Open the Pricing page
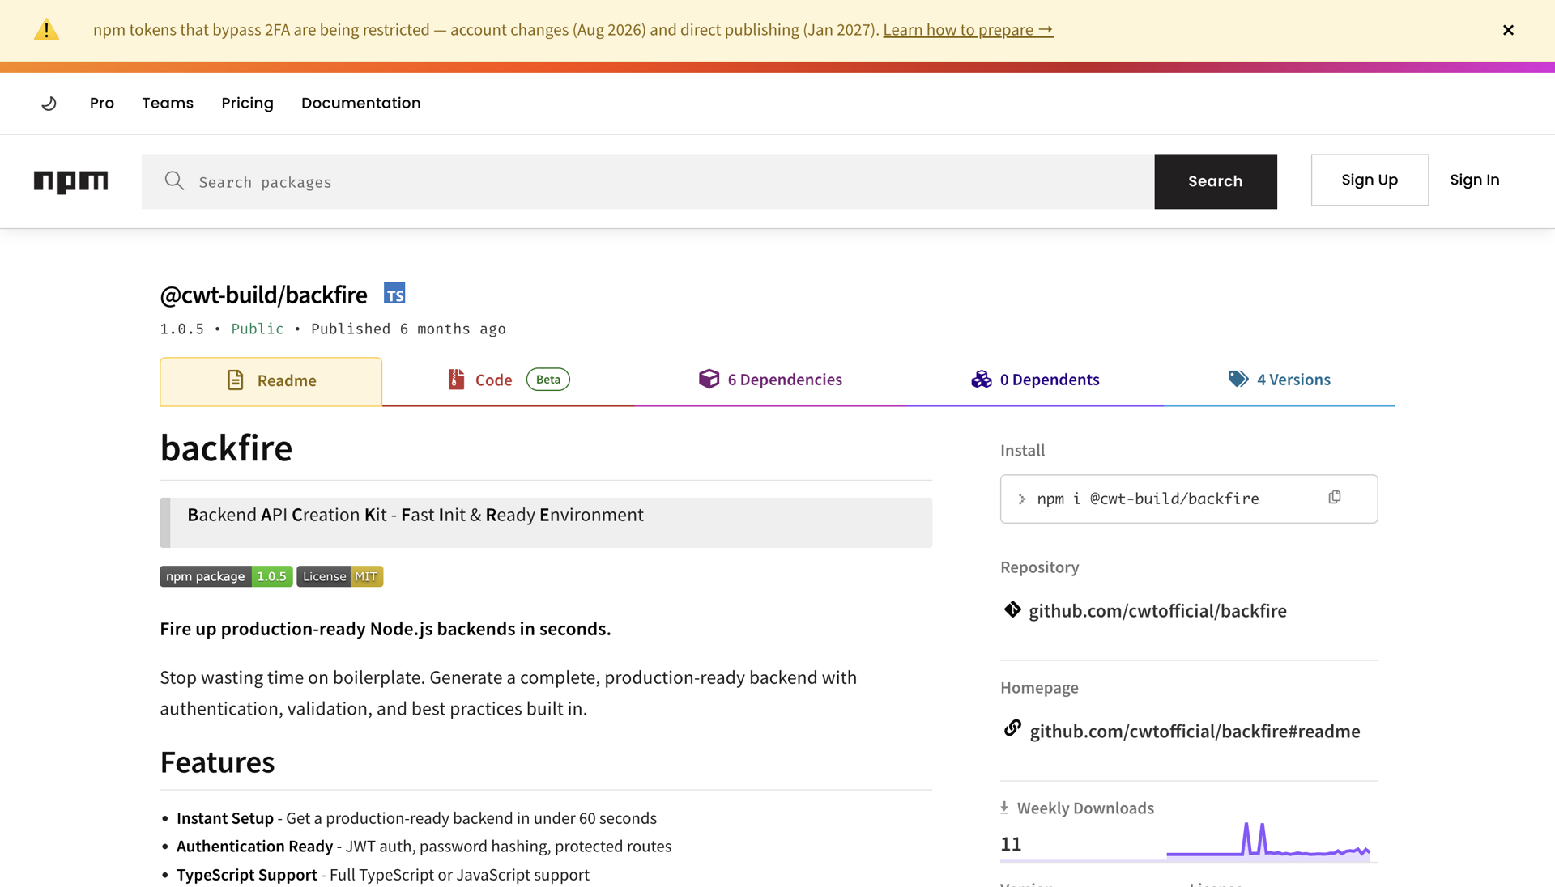 [x=247, y=103]
